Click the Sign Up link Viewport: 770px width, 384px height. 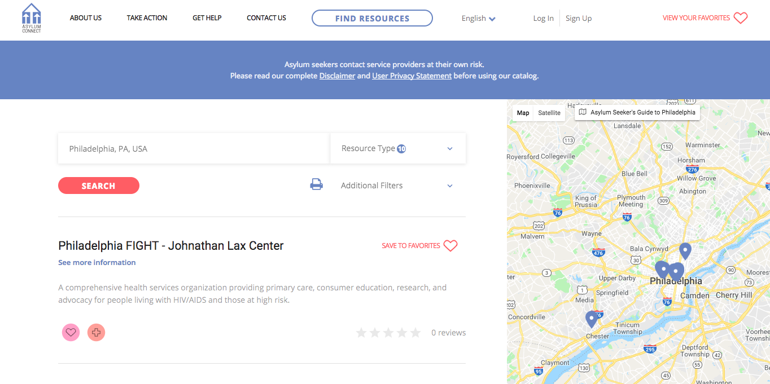click(x=579, y=18)
